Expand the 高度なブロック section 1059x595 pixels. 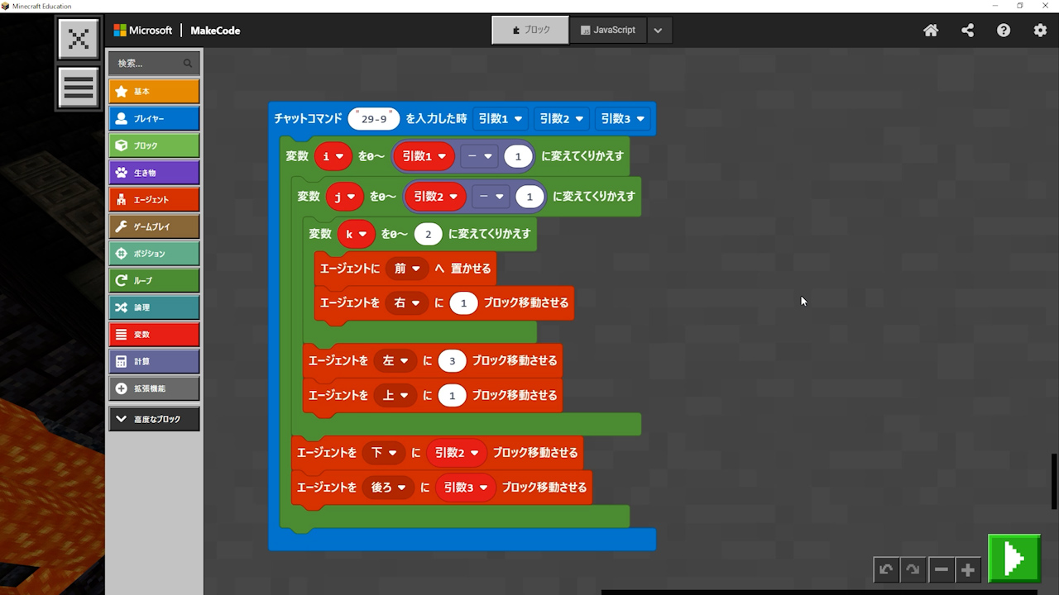154,419
